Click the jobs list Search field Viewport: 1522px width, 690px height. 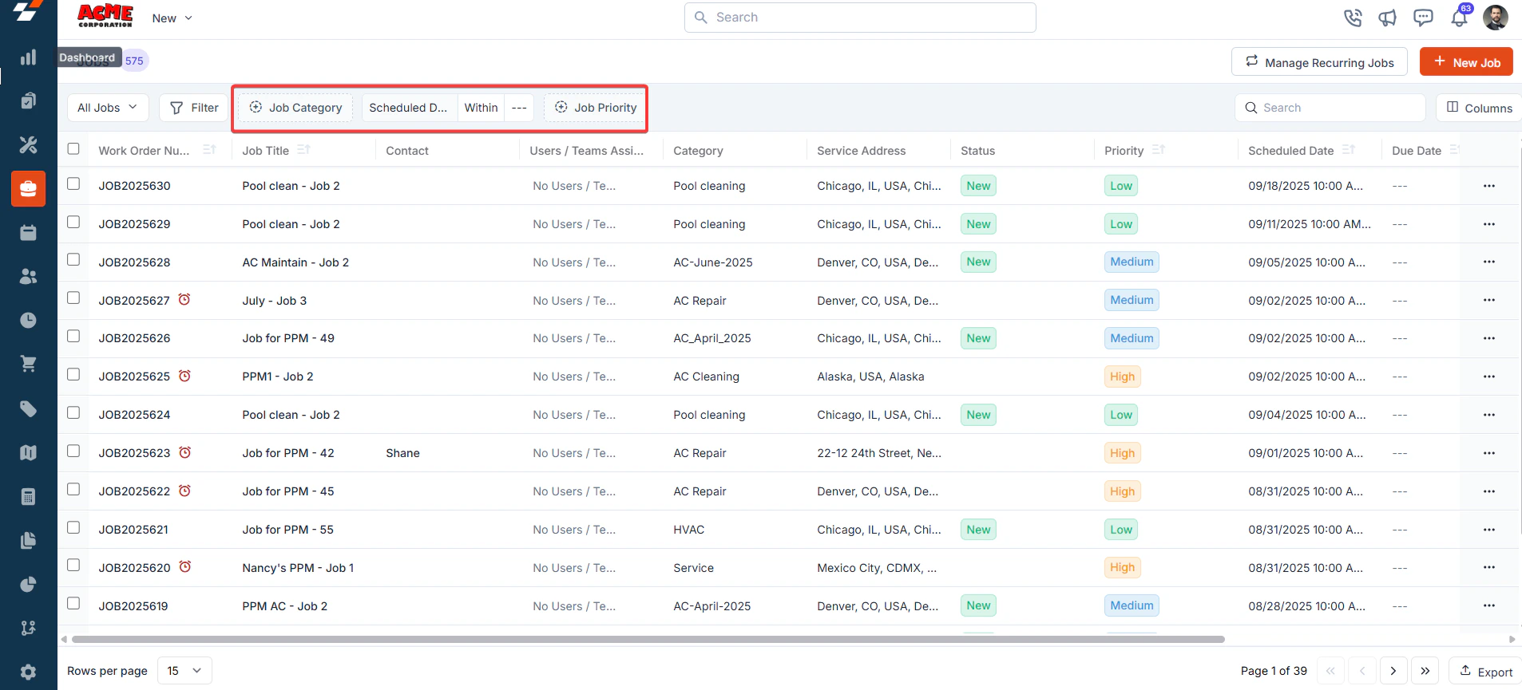coord(1330,108)
